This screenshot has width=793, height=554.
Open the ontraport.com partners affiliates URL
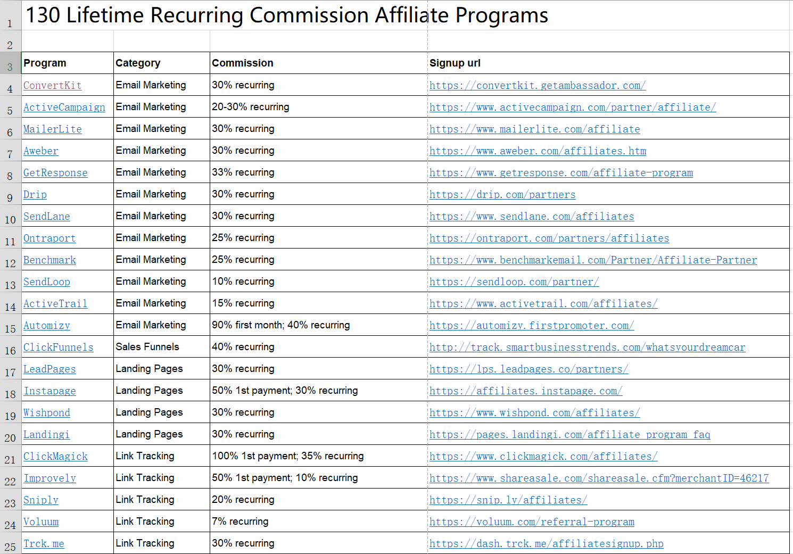pos(549,238)
